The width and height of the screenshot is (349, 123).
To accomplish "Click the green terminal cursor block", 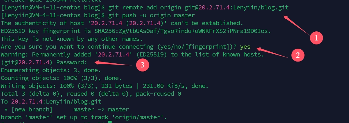I will pos(109,122).
